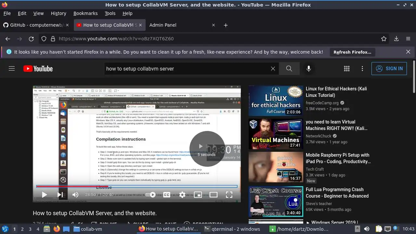Open the History menu
Image resolution: width=416 pixels, height=234 pixels.
coord(58,13)
